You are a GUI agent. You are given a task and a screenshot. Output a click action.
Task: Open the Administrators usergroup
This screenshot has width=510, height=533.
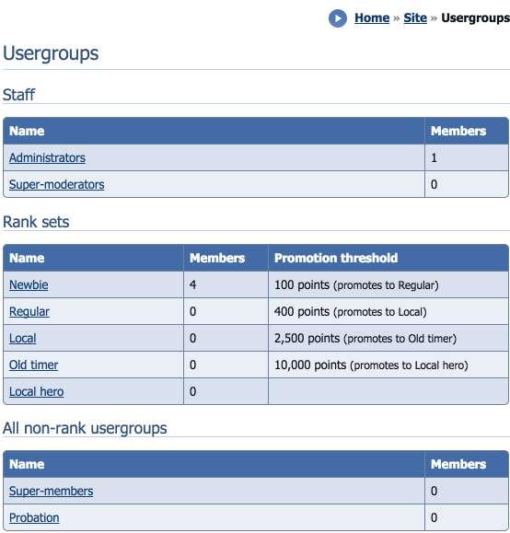click(x=47, y=157)
